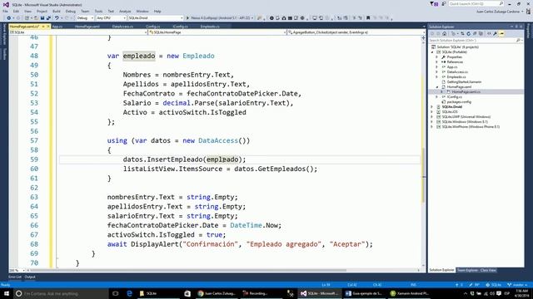Click the bookmark icon in the toolbar
Viewport: 533px width, 299px height.
coord(368,18)
